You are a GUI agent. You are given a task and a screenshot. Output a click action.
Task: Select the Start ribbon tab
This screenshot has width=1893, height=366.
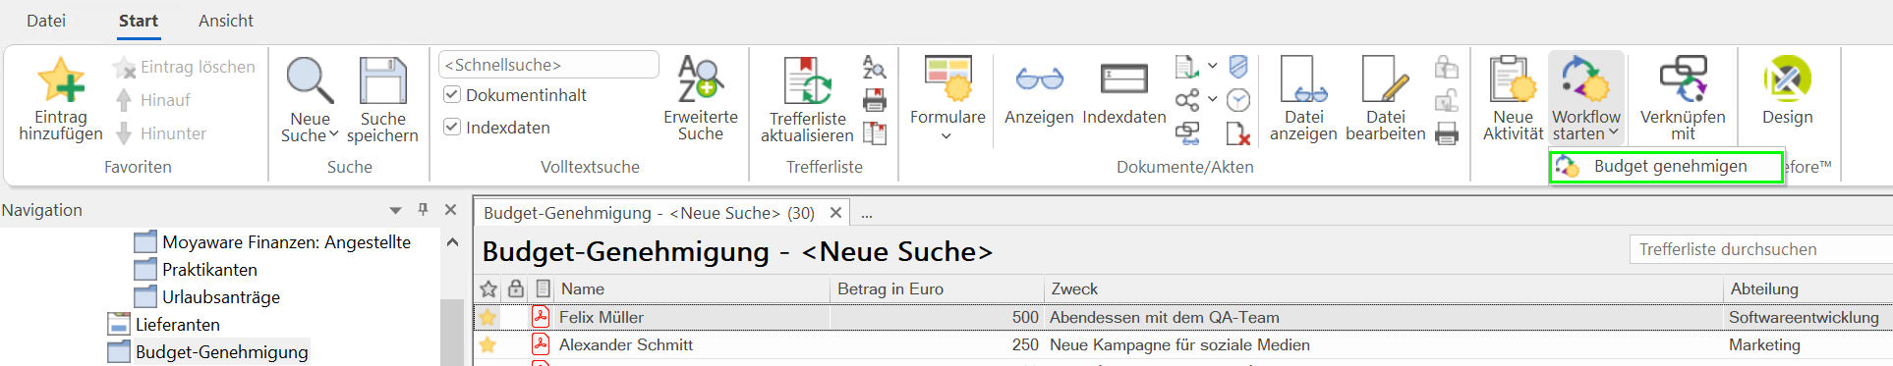pos(139,21)
